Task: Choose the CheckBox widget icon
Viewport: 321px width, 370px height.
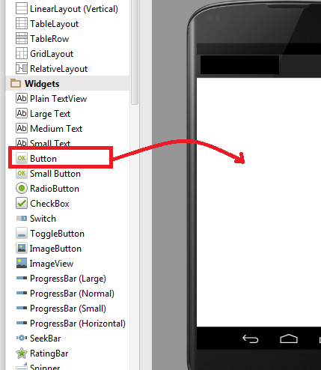Action: tap(22, 203)
